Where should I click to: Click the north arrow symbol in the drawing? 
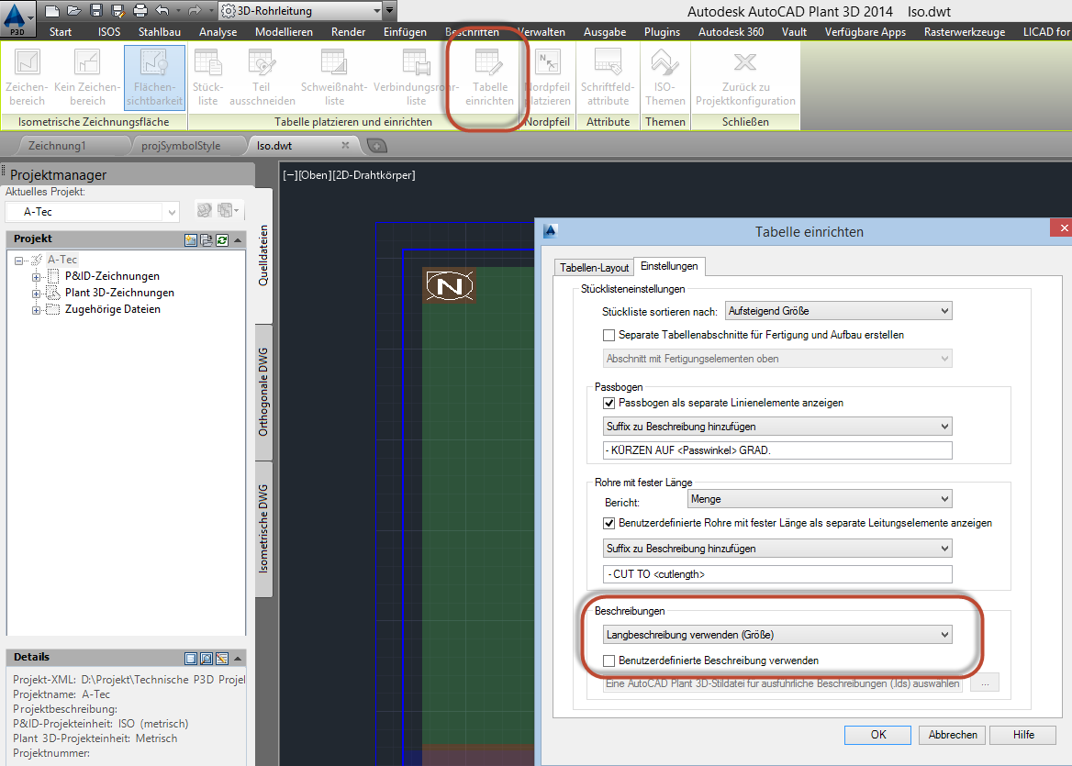449,285
